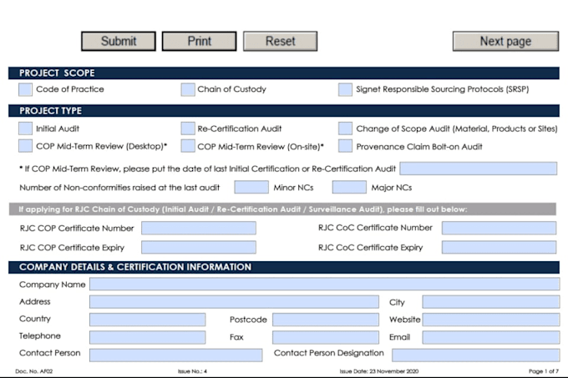Click the Minor NCs number field
Screen dimensions: 568x378
click(x=251, y=188)
